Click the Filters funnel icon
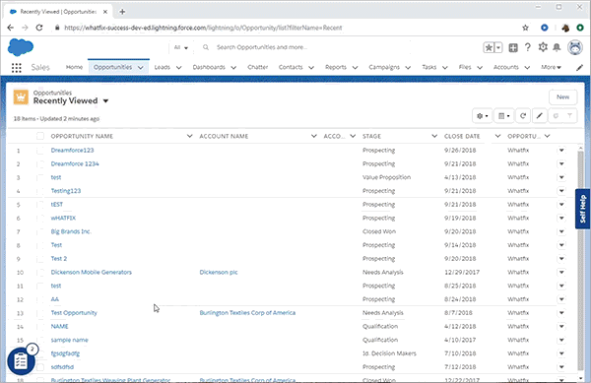The height and width of the screenshot is (383, 591). 570,116
